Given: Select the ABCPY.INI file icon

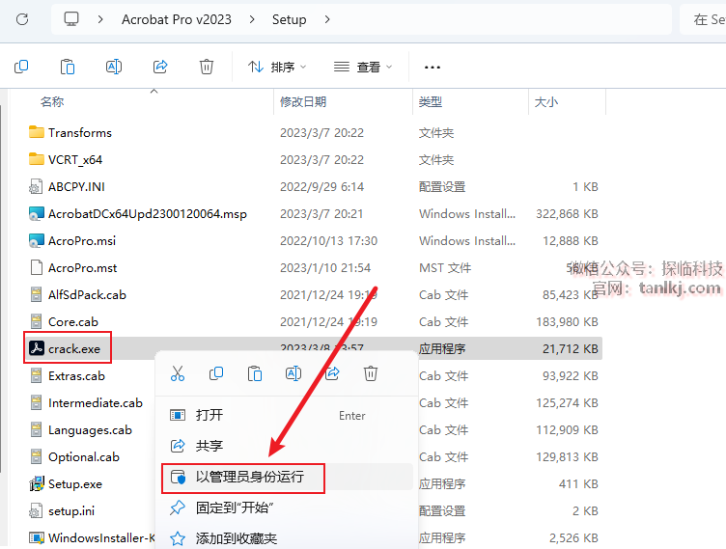Looking at the screenshot, I should pos(36,186).
